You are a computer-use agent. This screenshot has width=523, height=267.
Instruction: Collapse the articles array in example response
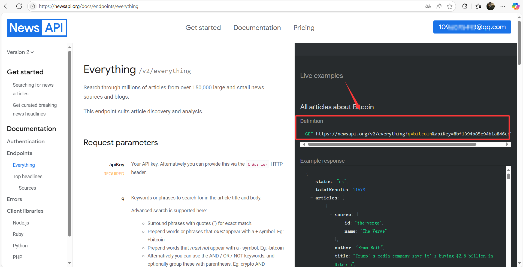point(312,198)
